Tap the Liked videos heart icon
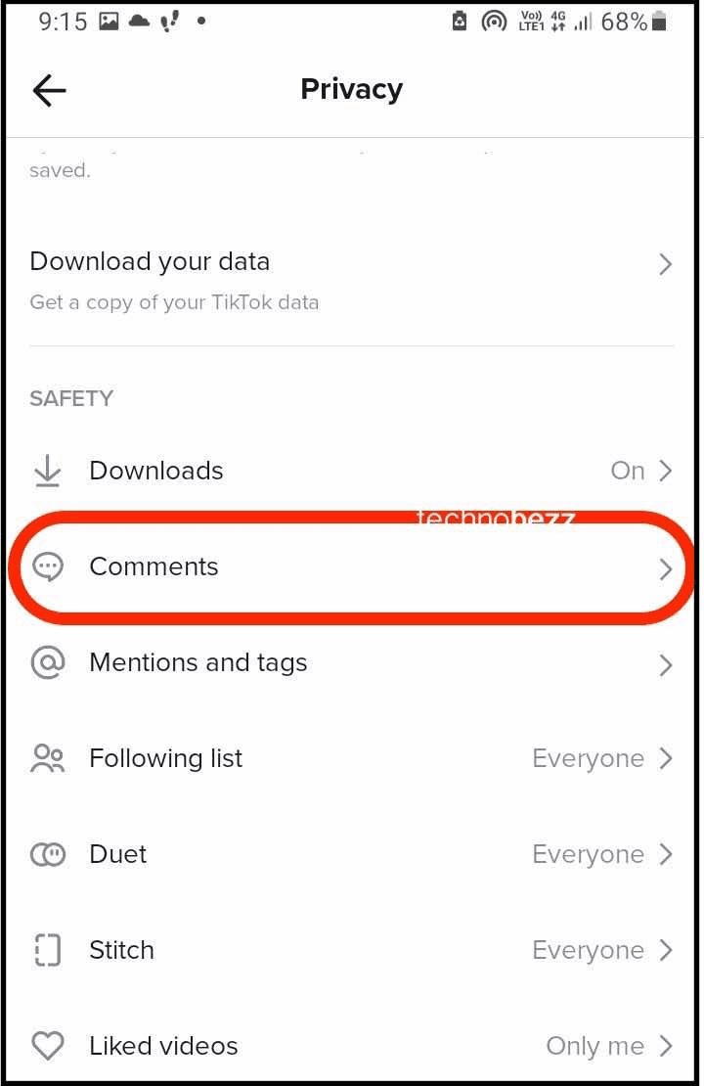Viewport: 704px width, 1086px height. 47,1046
